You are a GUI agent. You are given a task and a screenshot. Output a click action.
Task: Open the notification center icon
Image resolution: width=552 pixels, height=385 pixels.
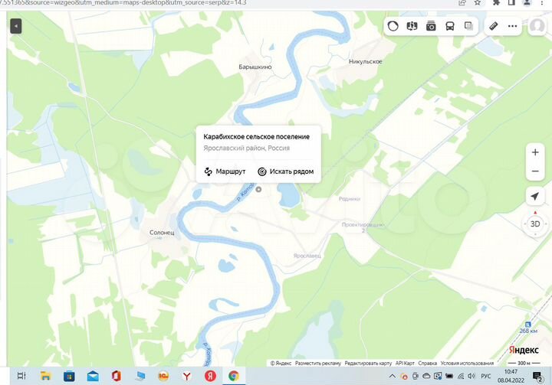537,377
